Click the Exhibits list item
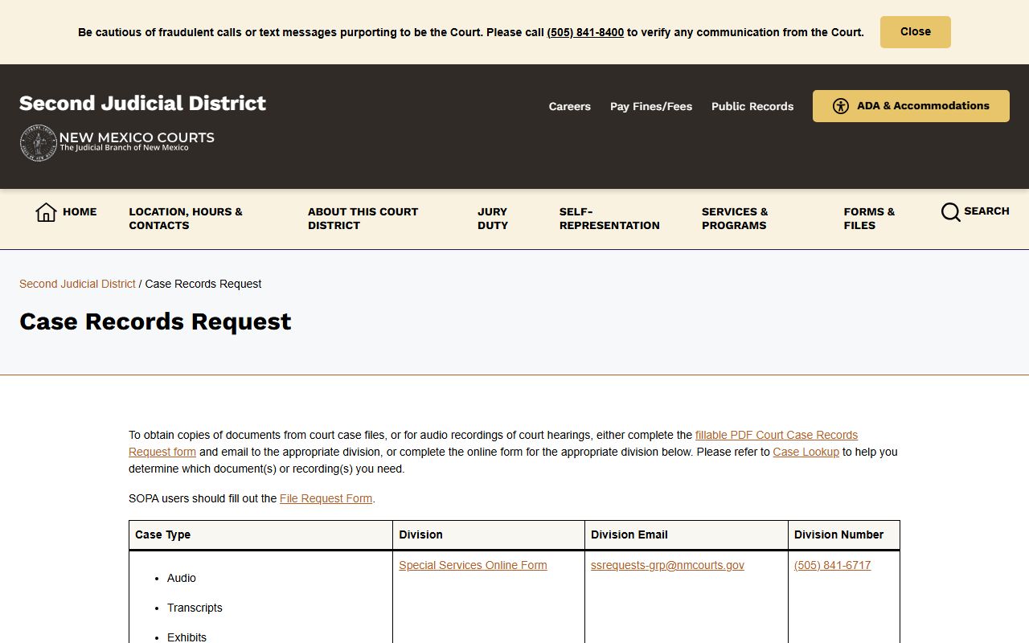The width and height of the screenshot is (1029, 643). pos(187,637)
